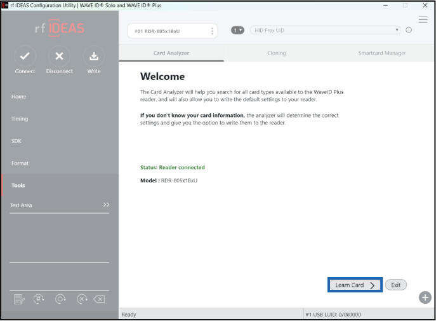Click the model value RDR-805x1BxU
Screen dimensions: 436x321
179,181
